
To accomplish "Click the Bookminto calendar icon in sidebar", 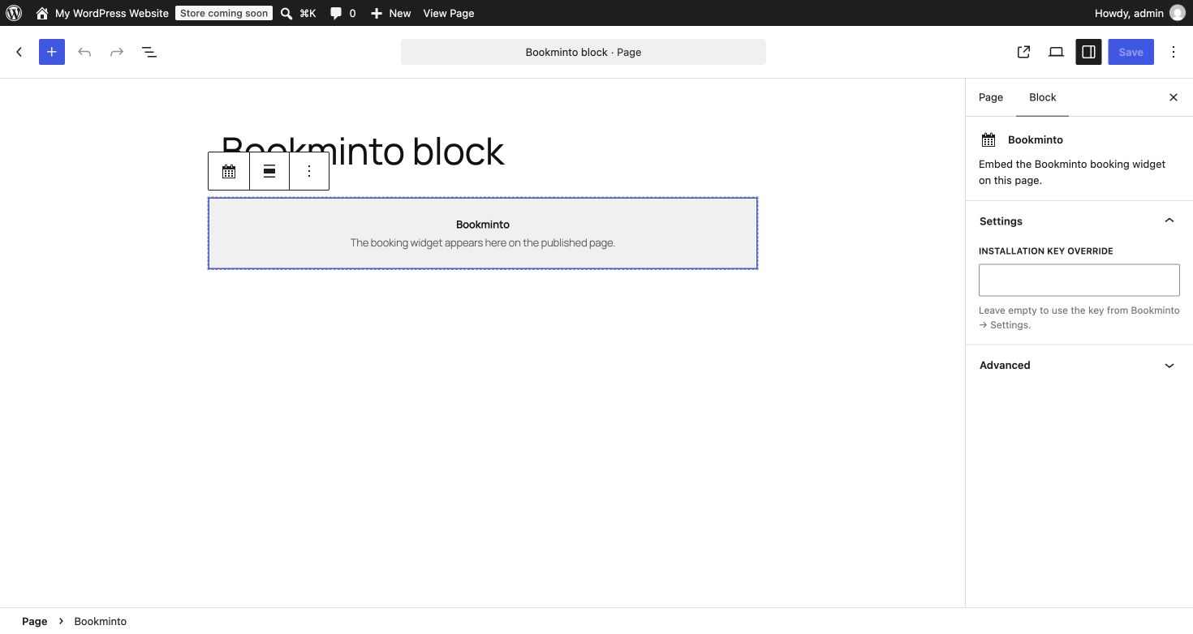I will 988,140.
